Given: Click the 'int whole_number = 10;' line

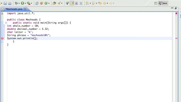Looking at the screenshot, I should 23,26.
